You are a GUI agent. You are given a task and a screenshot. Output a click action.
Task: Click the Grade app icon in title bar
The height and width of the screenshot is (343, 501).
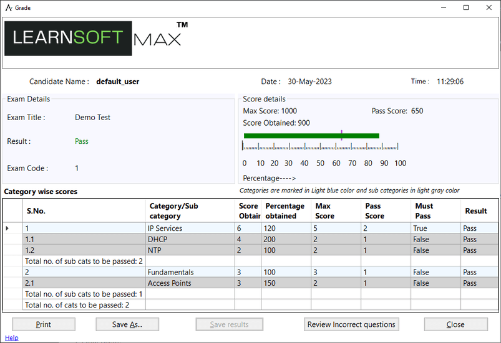[9, 7]
